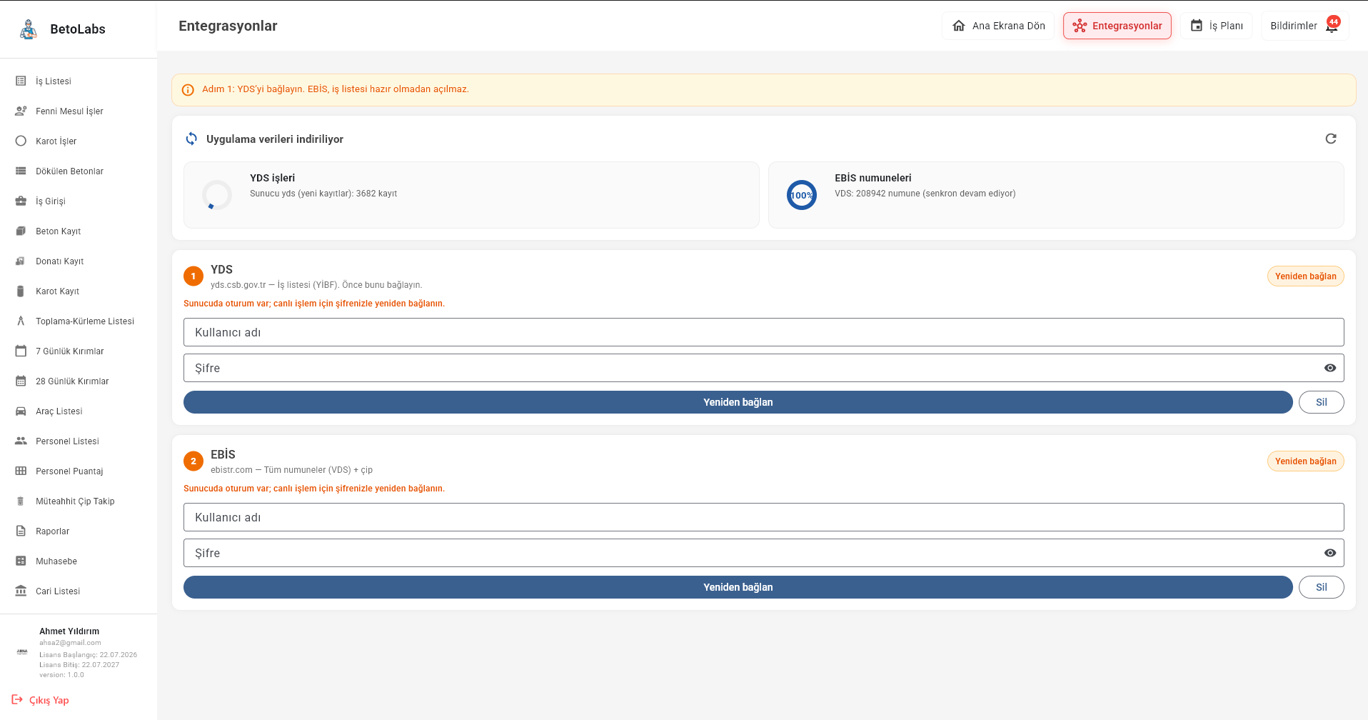View 7 Günlük Kırımlar

(79, 351)
